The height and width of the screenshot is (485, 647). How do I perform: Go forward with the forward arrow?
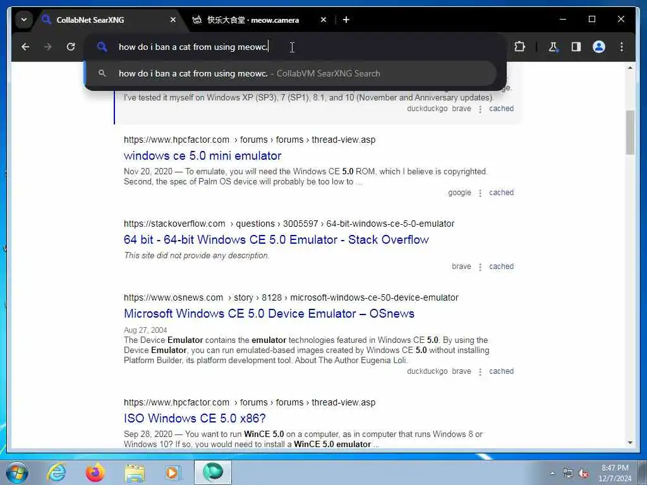tap(48, 47)
